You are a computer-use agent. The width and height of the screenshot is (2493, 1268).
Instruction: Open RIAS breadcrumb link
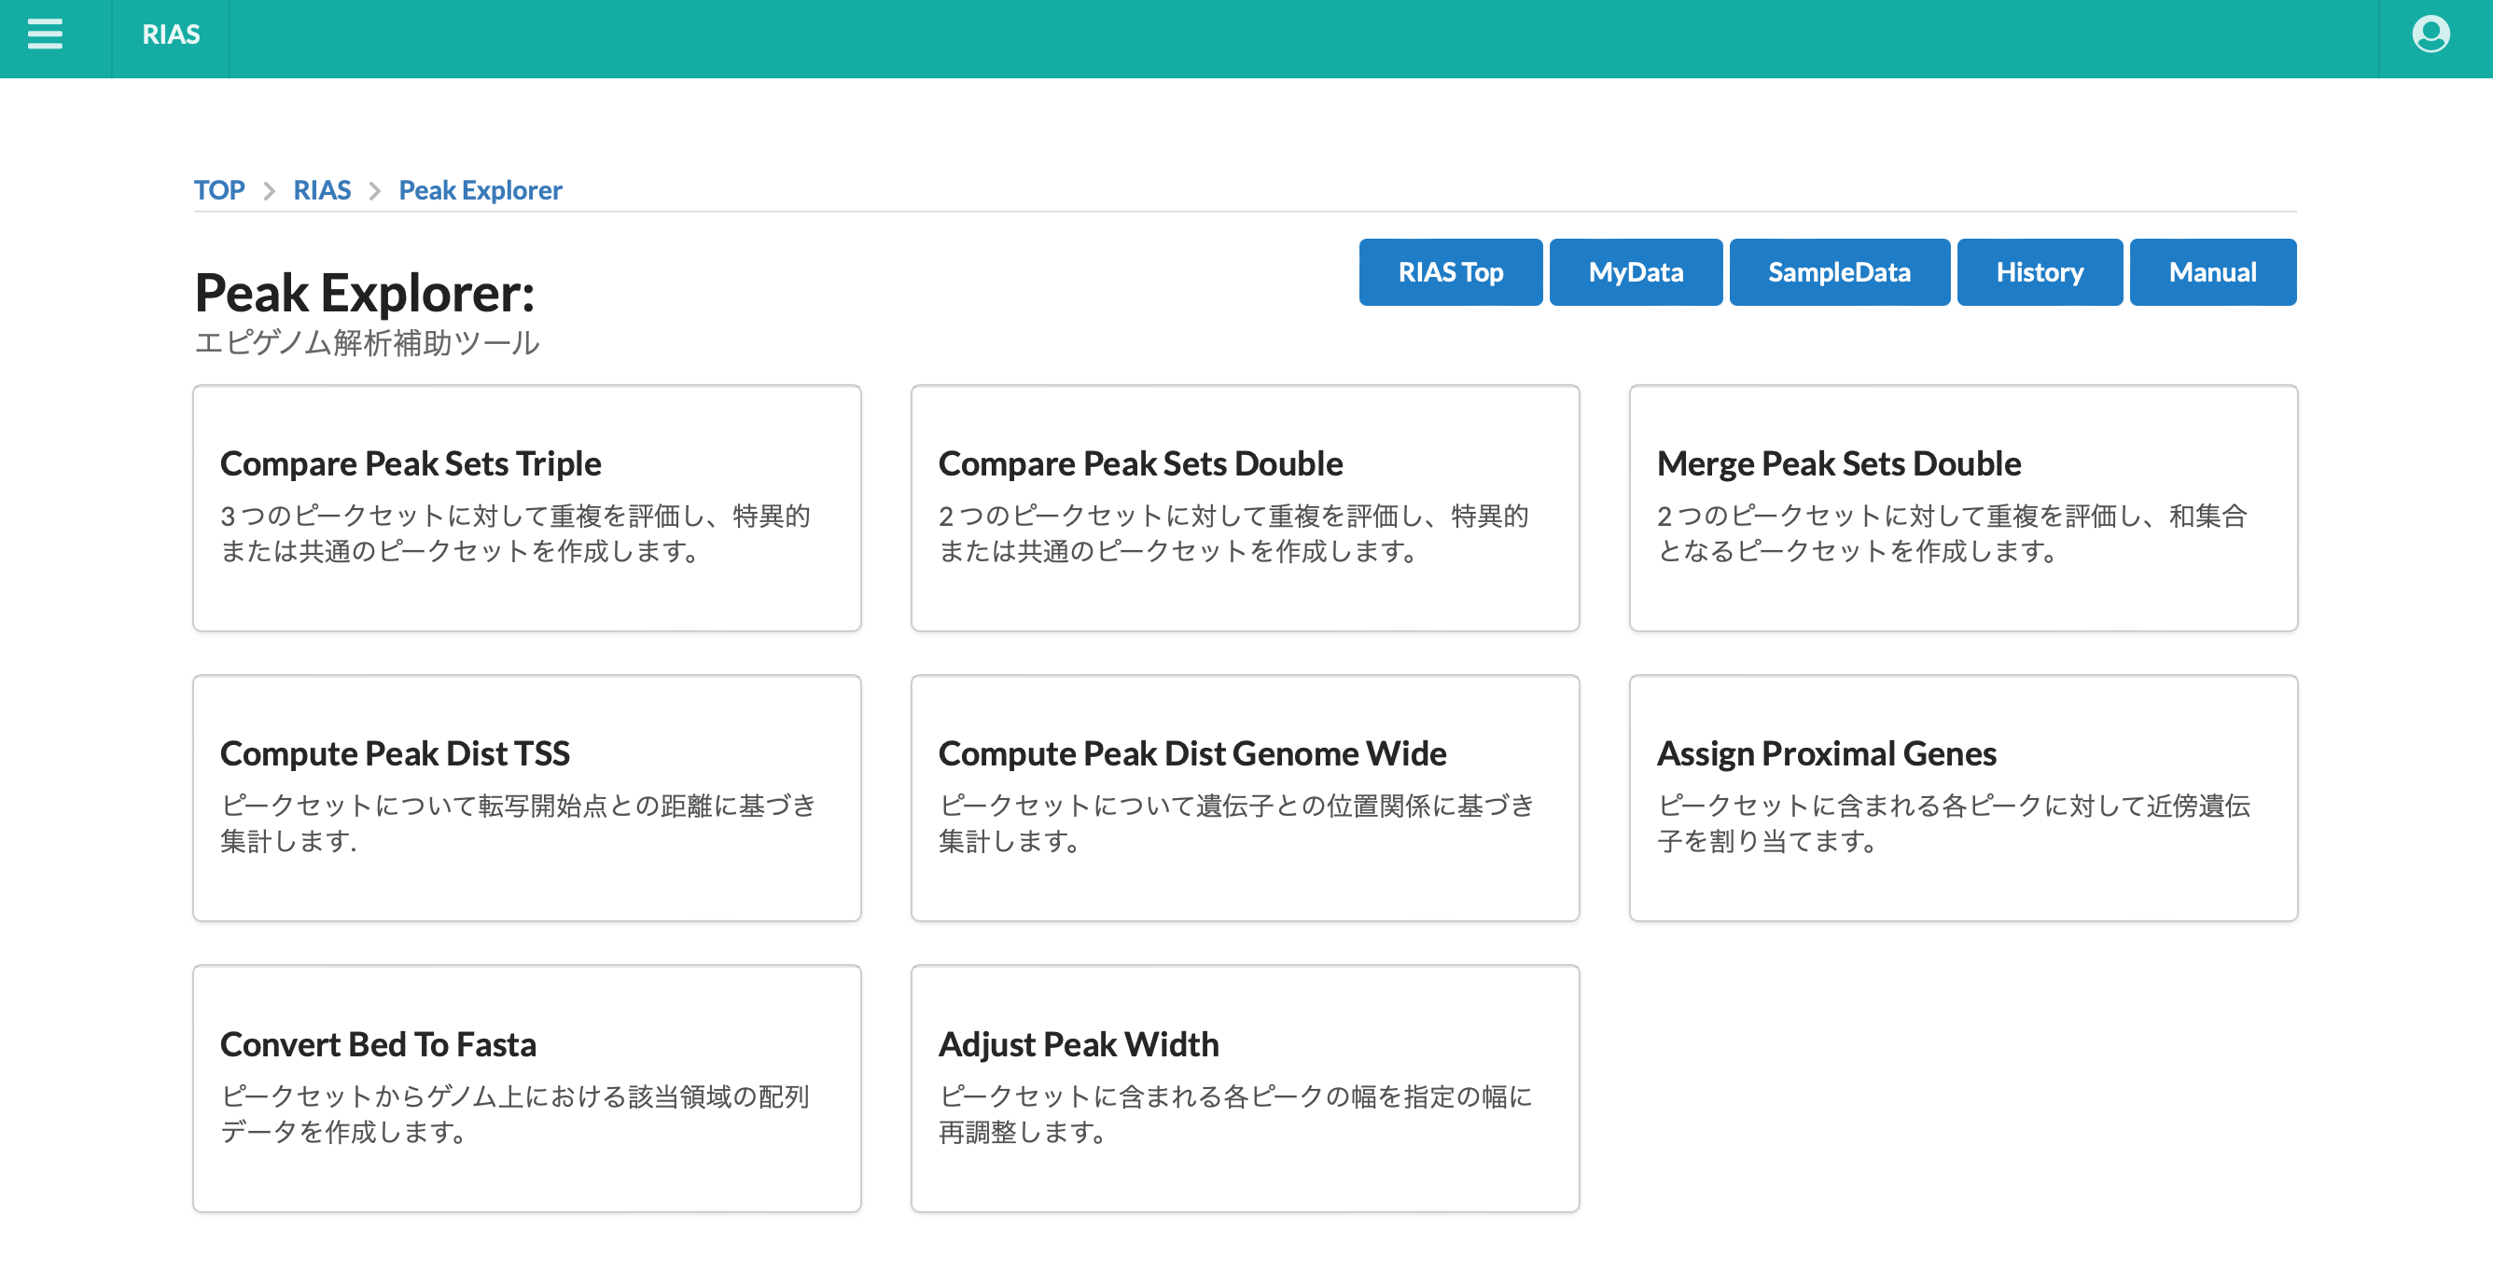[x=321, y=189]
